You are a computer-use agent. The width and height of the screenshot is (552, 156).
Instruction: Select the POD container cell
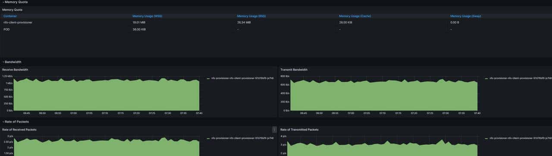[x=6, y=29]
